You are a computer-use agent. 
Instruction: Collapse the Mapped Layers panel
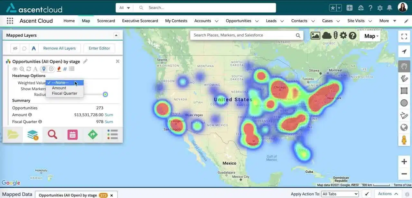pyautogui.click(x=116, y=35)
